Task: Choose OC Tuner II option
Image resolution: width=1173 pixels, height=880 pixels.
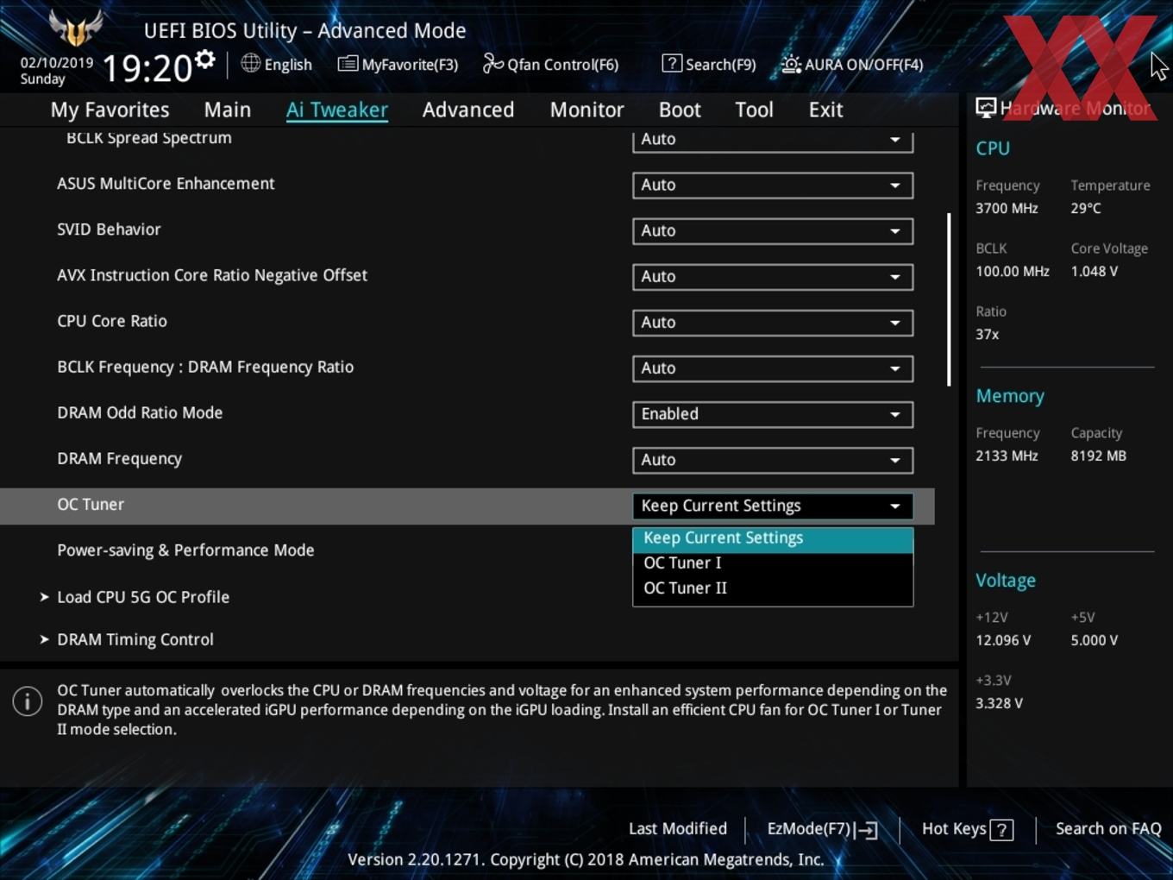Action: [x=773, y=588]
